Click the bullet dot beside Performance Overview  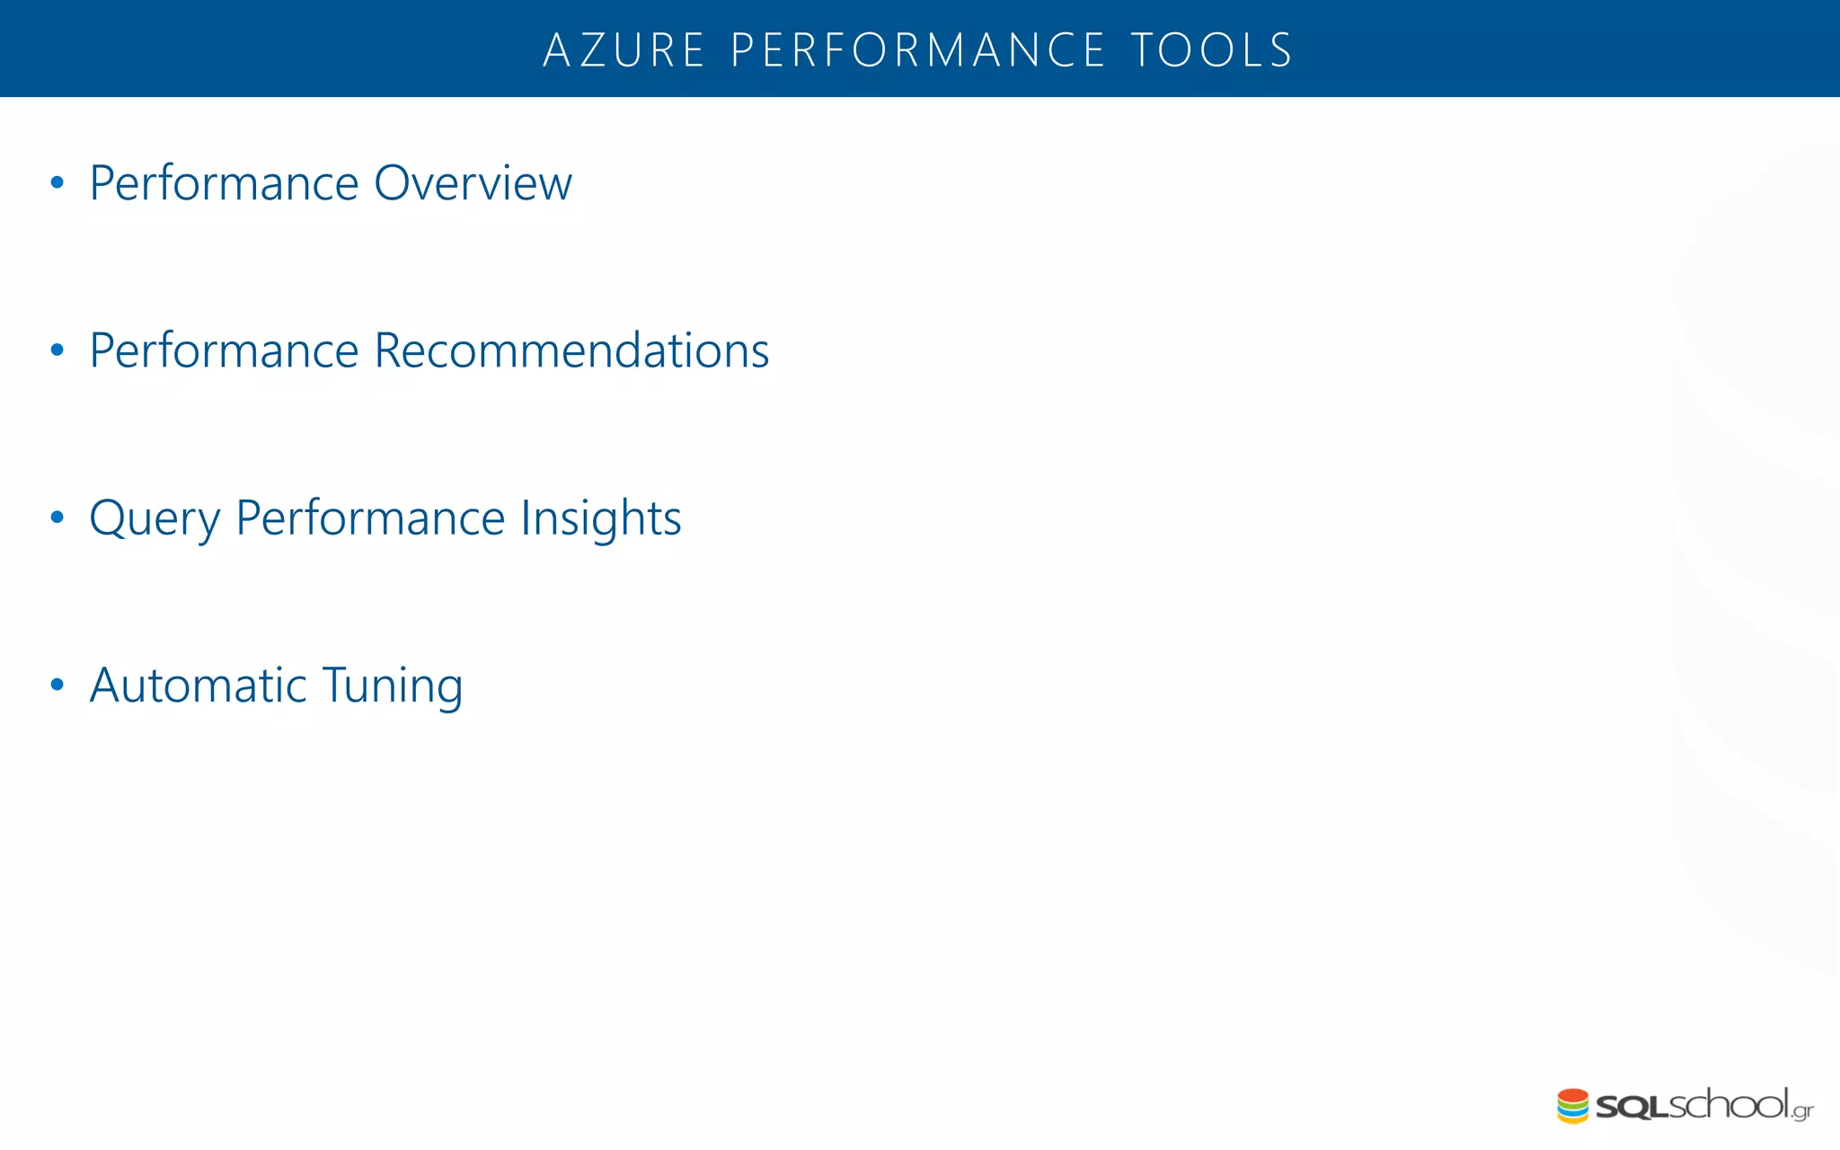click(57, 183)
